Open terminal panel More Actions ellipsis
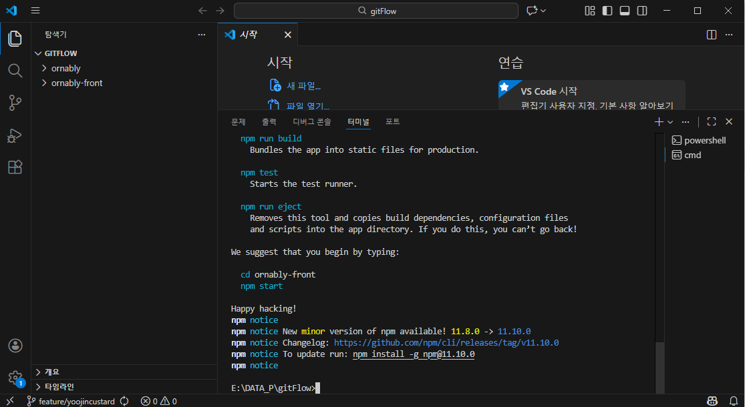Viewport: 745px width, 407px height. tap(685, 122)
